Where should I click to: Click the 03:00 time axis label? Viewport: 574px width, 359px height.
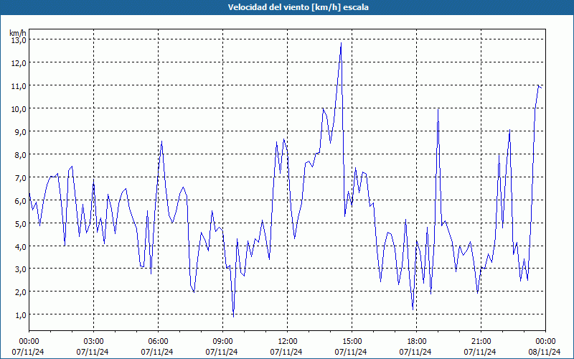(x=94, y=342)
